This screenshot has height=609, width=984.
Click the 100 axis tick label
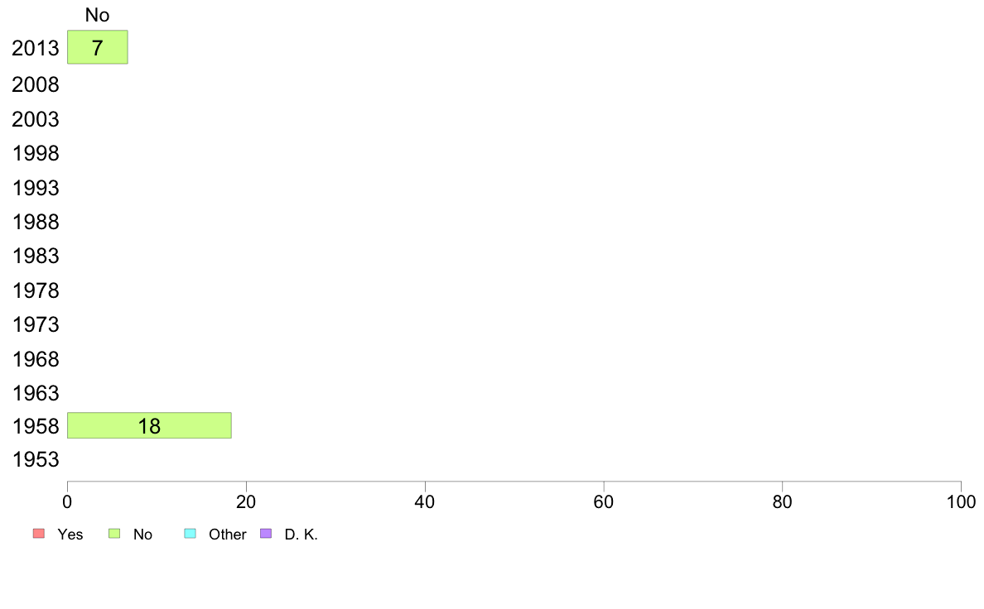961,501
